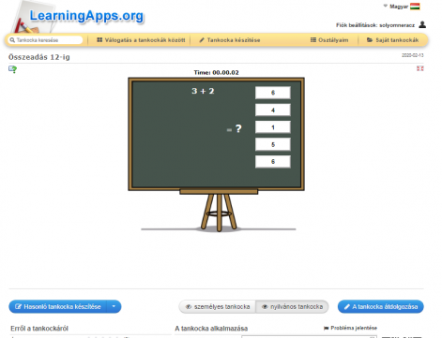The width and height of the screenshot is (442, 338).
Task: Open the account profile user icon
Action: [422, 24]
